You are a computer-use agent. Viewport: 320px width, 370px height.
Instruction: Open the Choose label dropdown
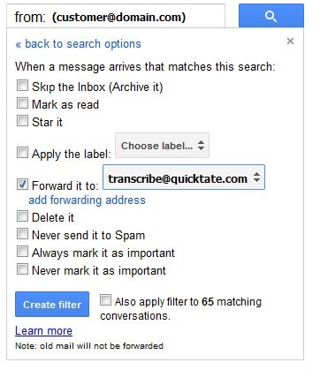click(162, 146)
